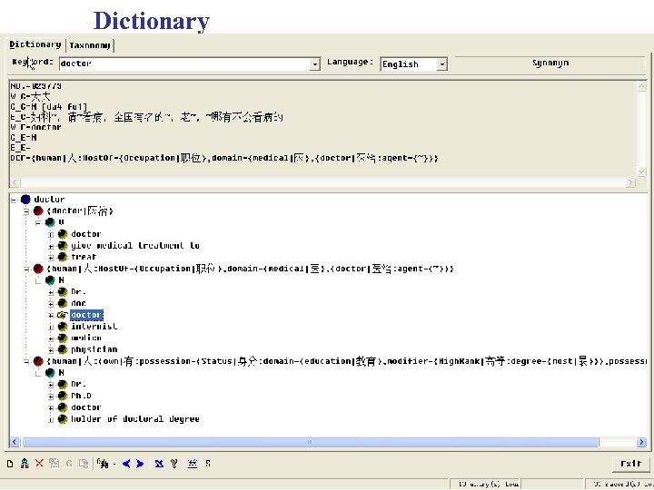
Task: Click the new blank entry toolbar icon
Action: (x=10, y=464)
